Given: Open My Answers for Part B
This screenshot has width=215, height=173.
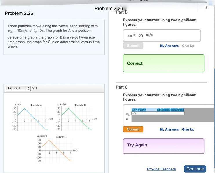Looking at the screenshot, I should pos(169,46).
